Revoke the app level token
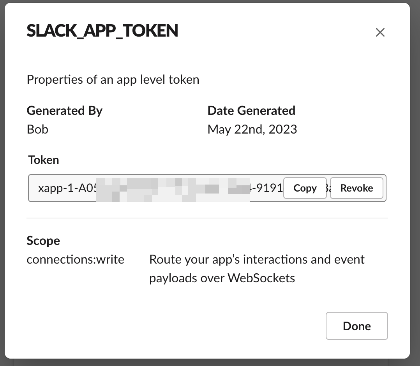Viewport: 420px width, 366px height. (x=356, y=188)
